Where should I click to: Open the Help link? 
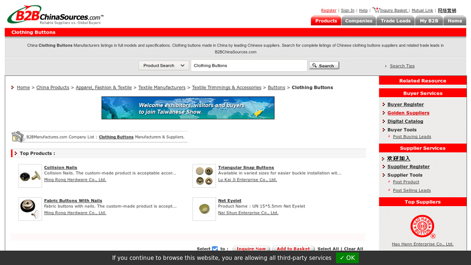(x=363, y=10)
